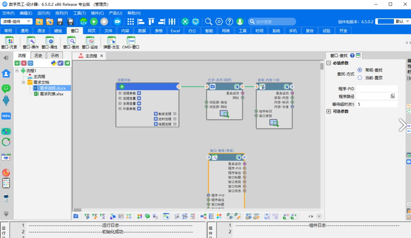
Task: Open settings gear in top toolbar
Action: (x=219, y=22)
